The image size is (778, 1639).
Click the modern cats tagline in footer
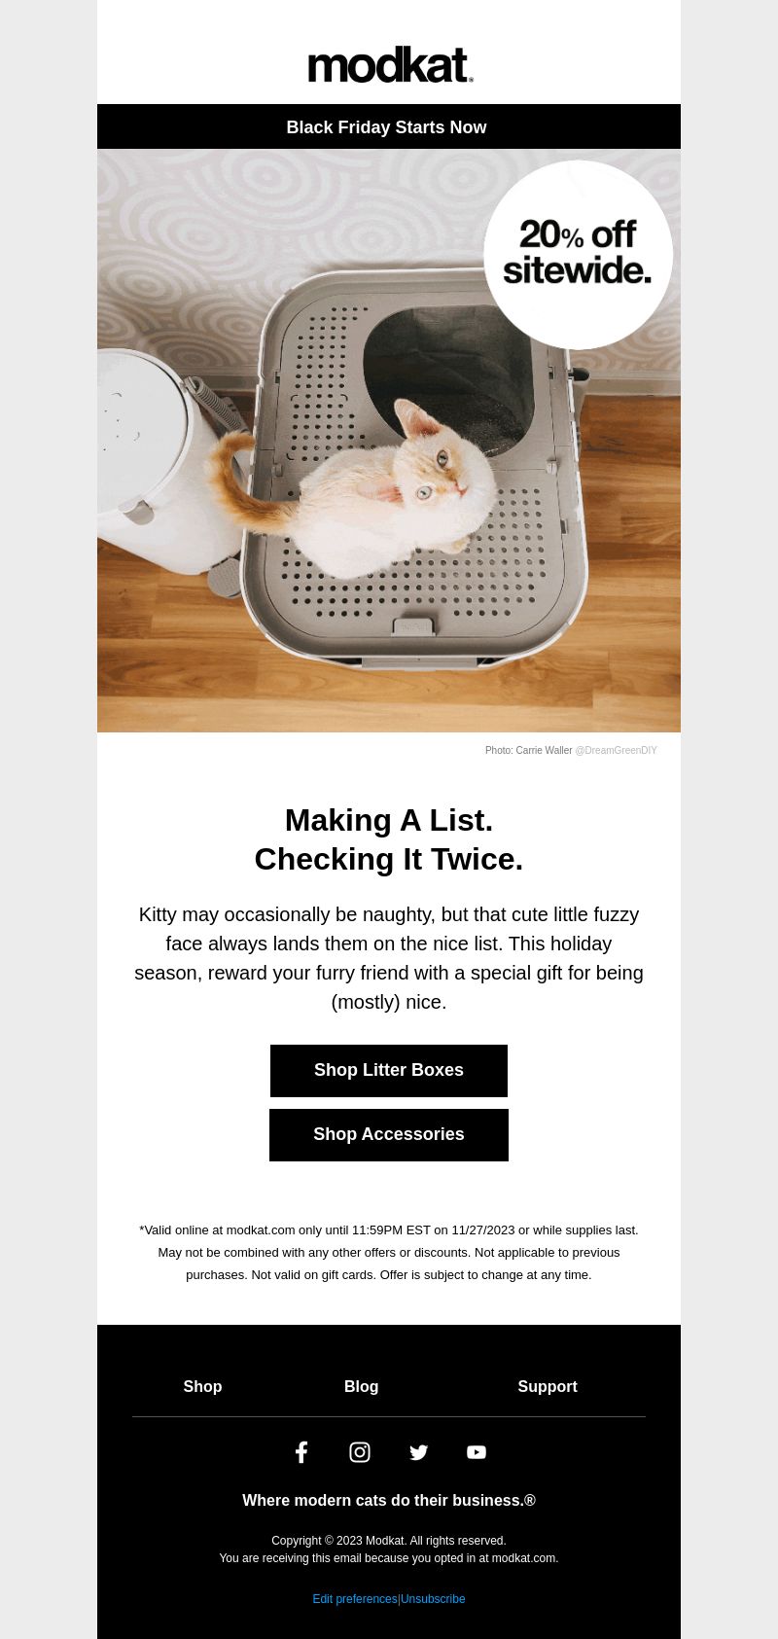(389, 1501)
